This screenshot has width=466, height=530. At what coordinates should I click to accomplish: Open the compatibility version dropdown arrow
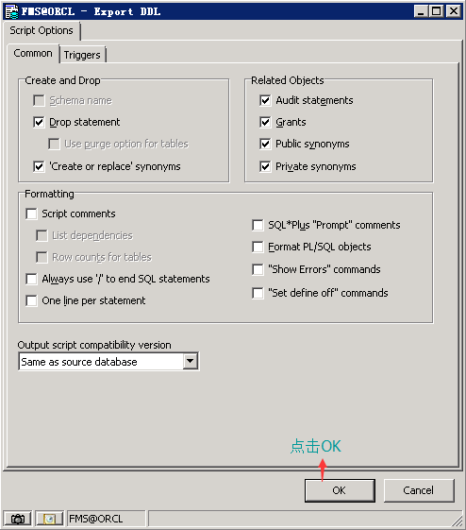tap(191, 361)
